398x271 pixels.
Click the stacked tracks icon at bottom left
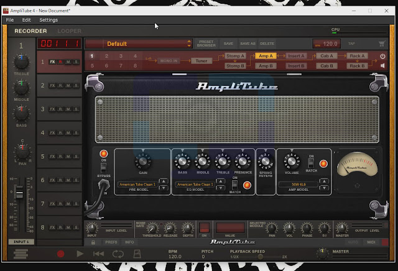coord(21,254)
